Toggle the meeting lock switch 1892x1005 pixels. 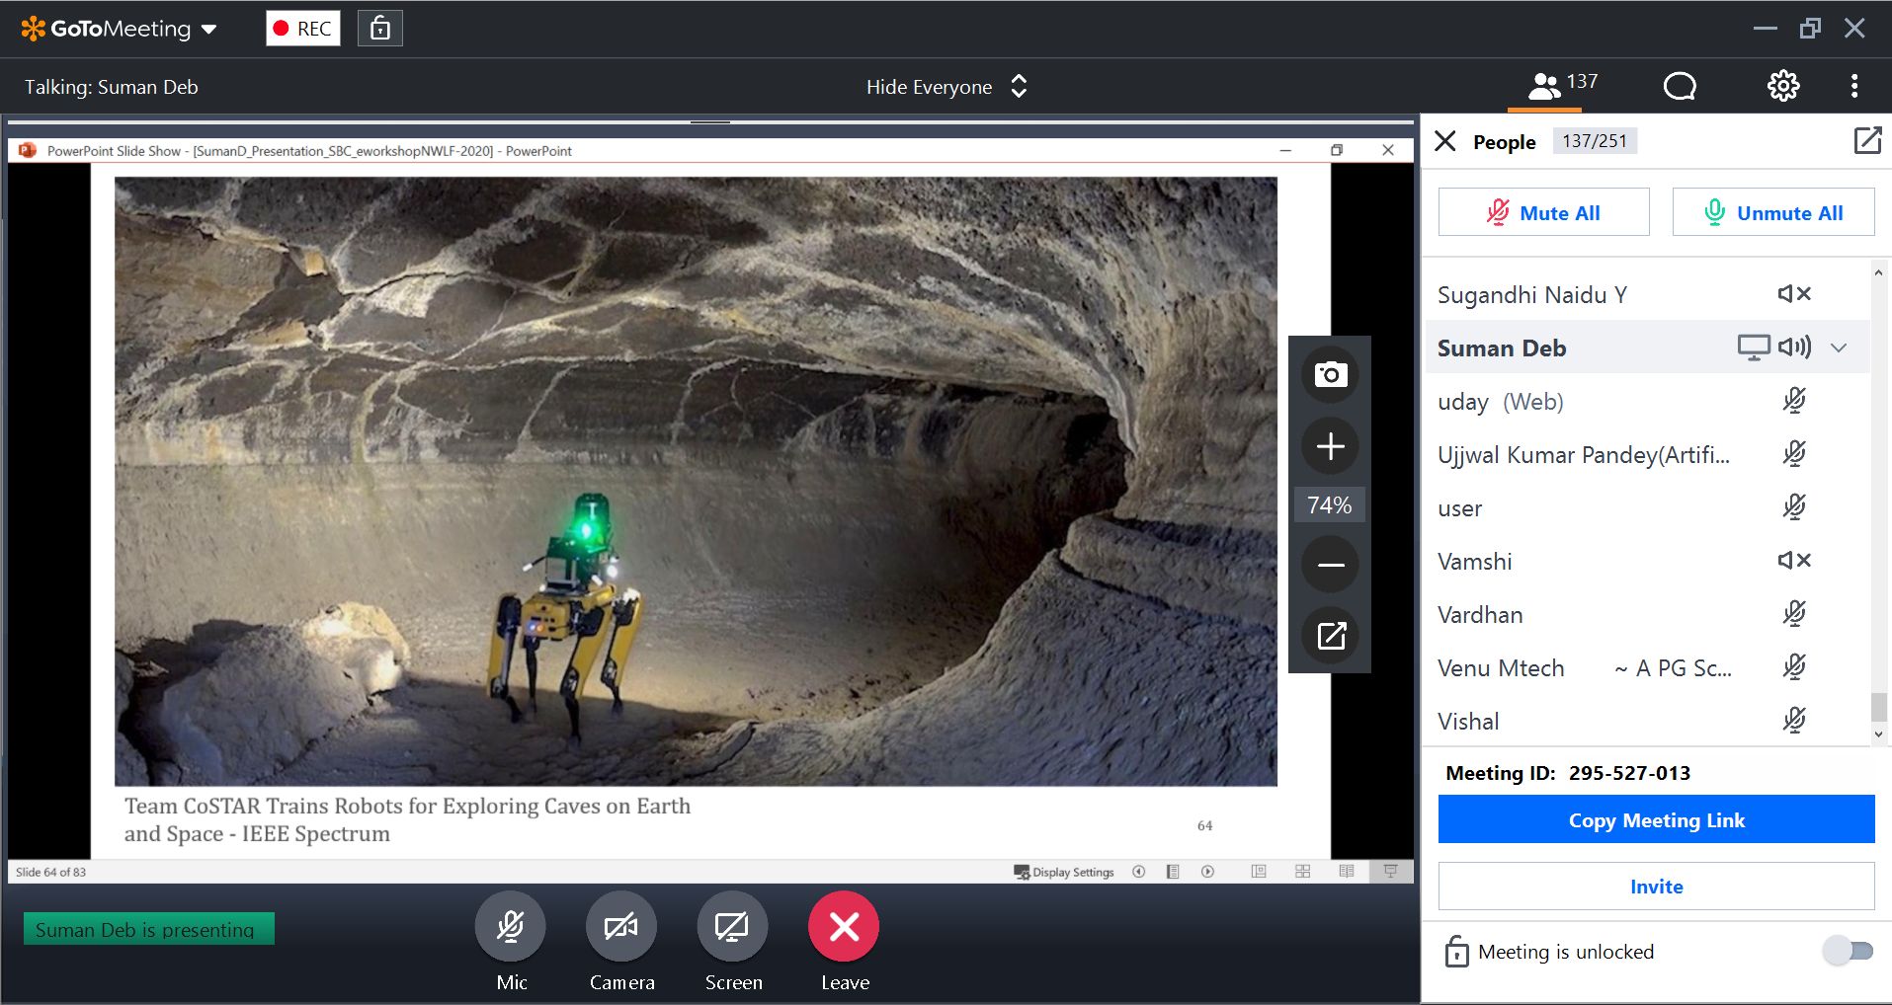click(x=1848, y=951)
